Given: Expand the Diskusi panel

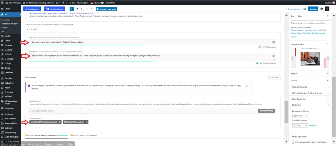Looking at the screenshot, I should 310,81.
